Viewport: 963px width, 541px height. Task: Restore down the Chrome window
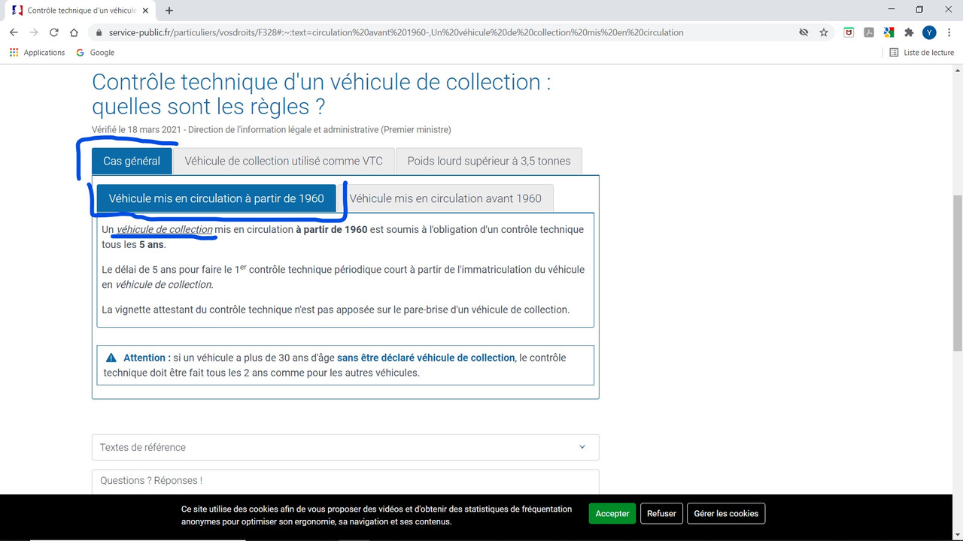pyautogui.click(x=919, y=10)
